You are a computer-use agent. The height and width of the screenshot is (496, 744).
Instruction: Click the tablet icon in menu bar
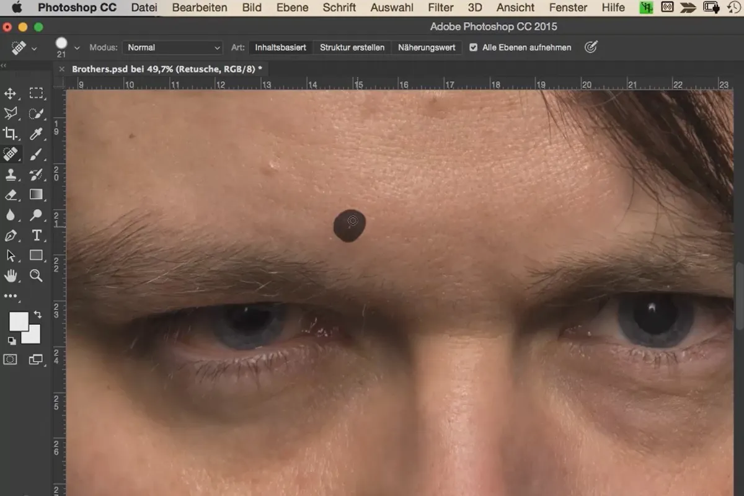[x=711, y=8]
